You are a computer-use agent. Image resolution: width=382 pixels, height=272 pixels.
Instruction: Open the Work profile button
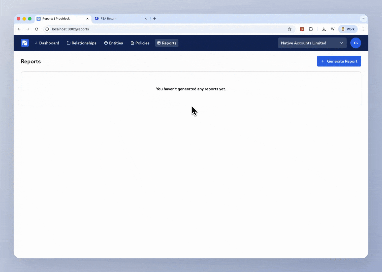click(x=348, y=29)
